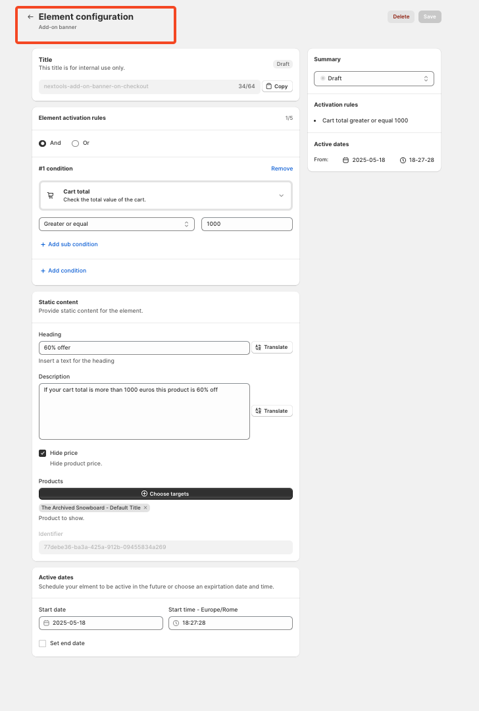Click the calendar icon in Start date field
This screenshot has width=479, height=711.
click(x=46, y=623)
